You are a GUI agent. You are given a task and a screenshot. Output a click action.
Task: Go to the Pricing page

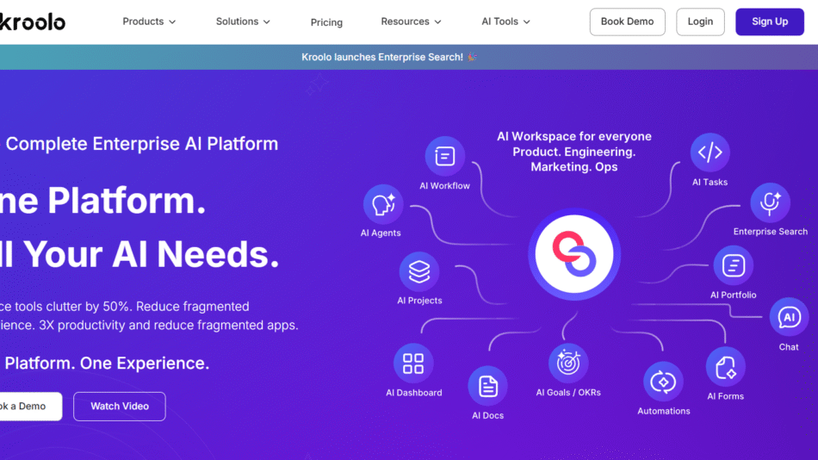coord(326,22)
